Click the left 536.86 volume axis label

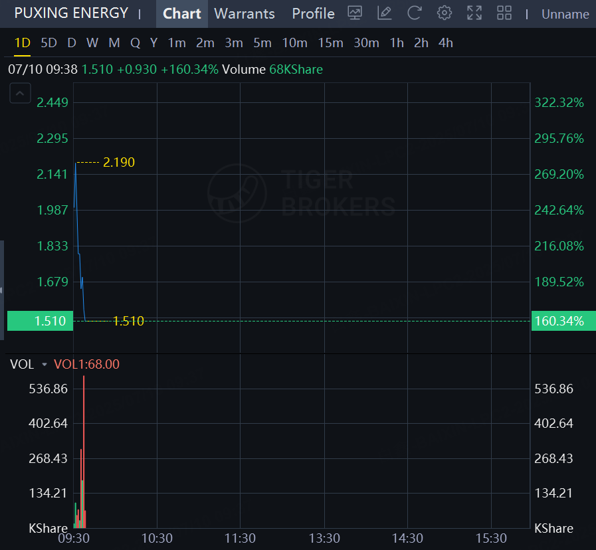click(49, 389)
